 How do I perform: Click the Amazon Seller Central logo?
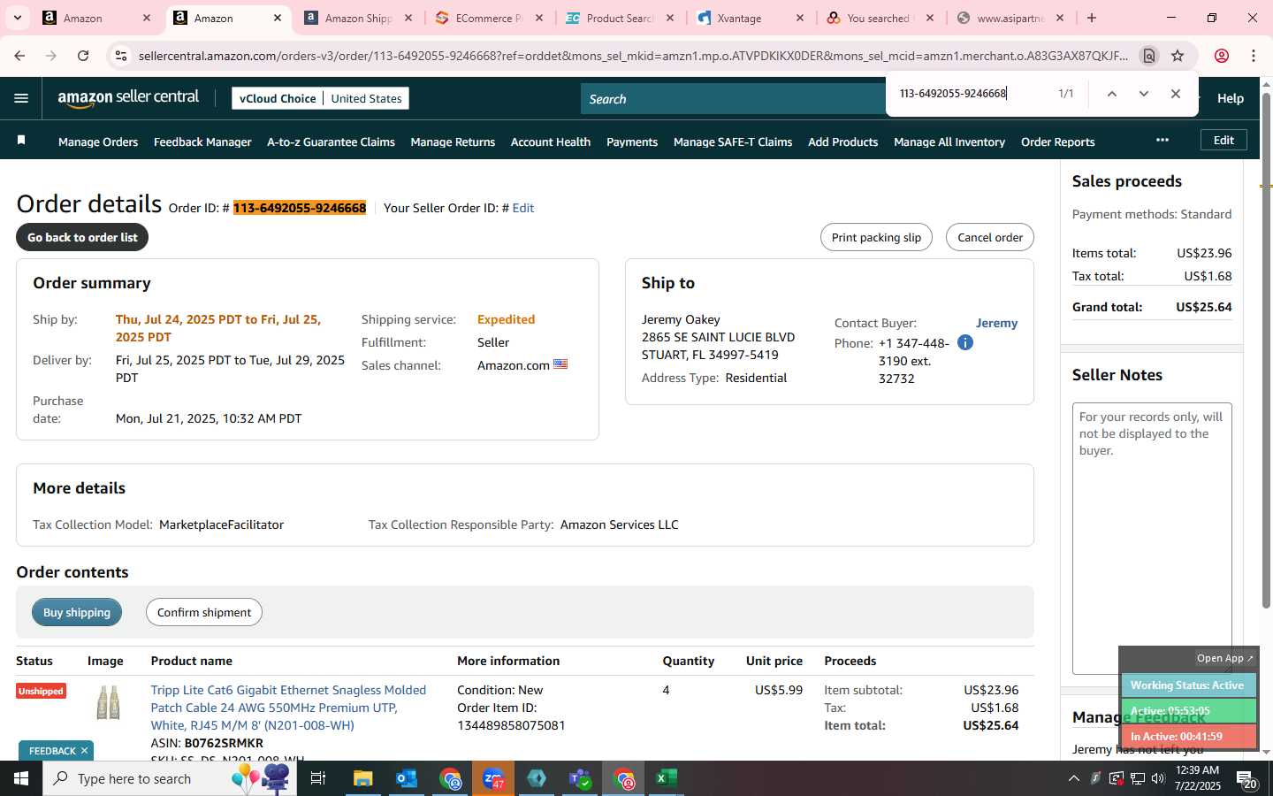coord(128,98)
